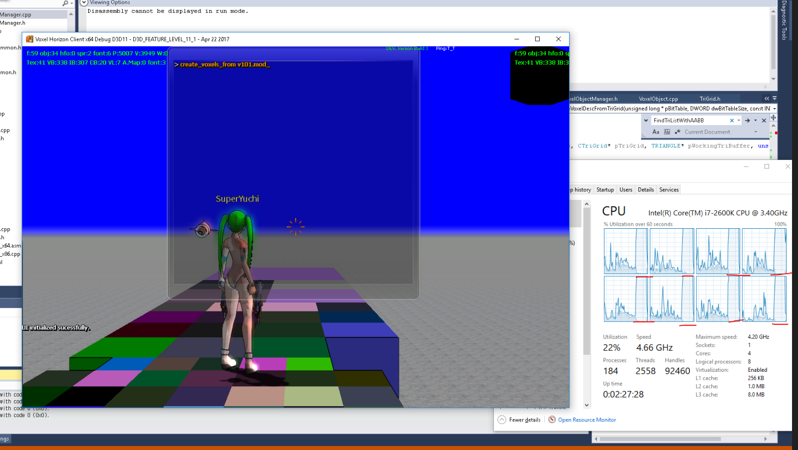
Task: Open the Current Document scope dropdown
Action: 756,132
